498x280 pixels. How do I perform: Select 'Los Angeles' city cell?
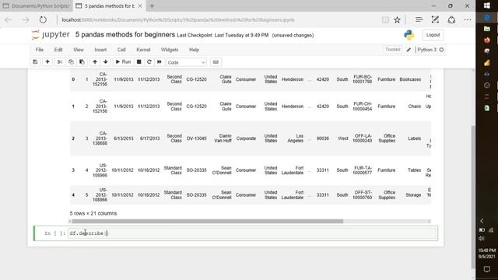(x=296, y=138)
